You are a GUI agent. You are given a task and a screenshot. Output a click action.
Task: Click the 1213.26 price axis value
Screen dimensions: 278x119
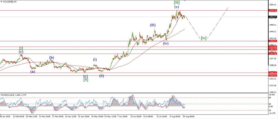tap(273, 85)
